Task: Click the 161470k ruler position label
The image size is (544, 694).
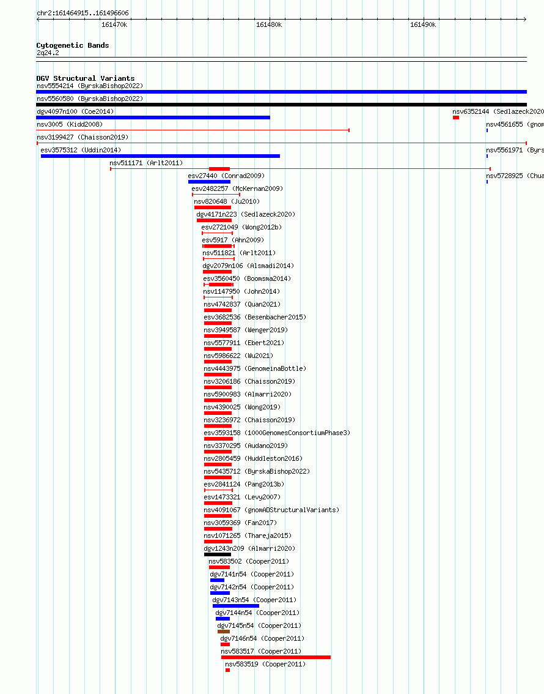Action: coord(114,24)
